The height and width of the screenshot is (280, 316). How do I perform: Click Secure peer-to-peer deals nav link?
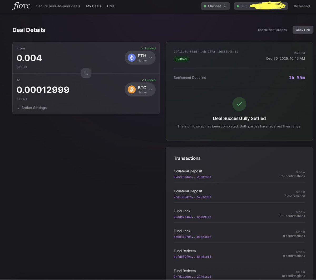coord(58,6)
